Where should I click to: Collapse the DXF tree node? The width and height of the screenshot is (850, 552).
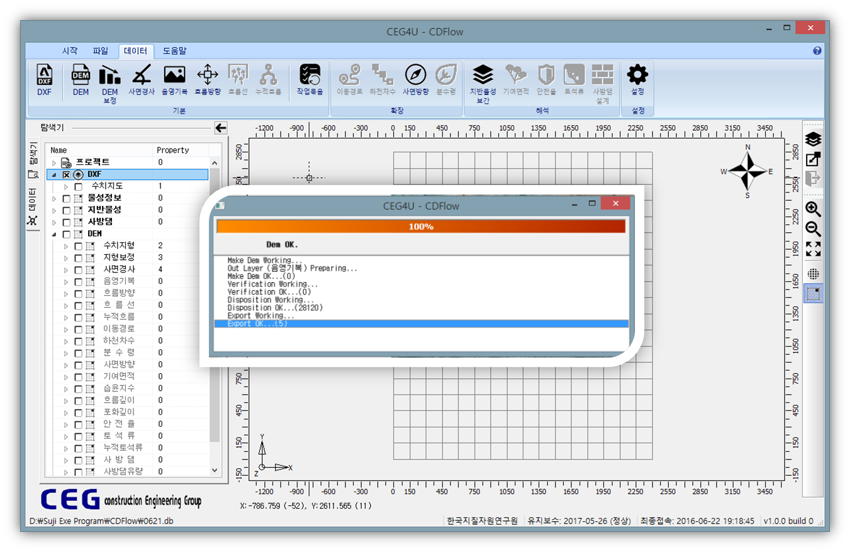point(54,175)
